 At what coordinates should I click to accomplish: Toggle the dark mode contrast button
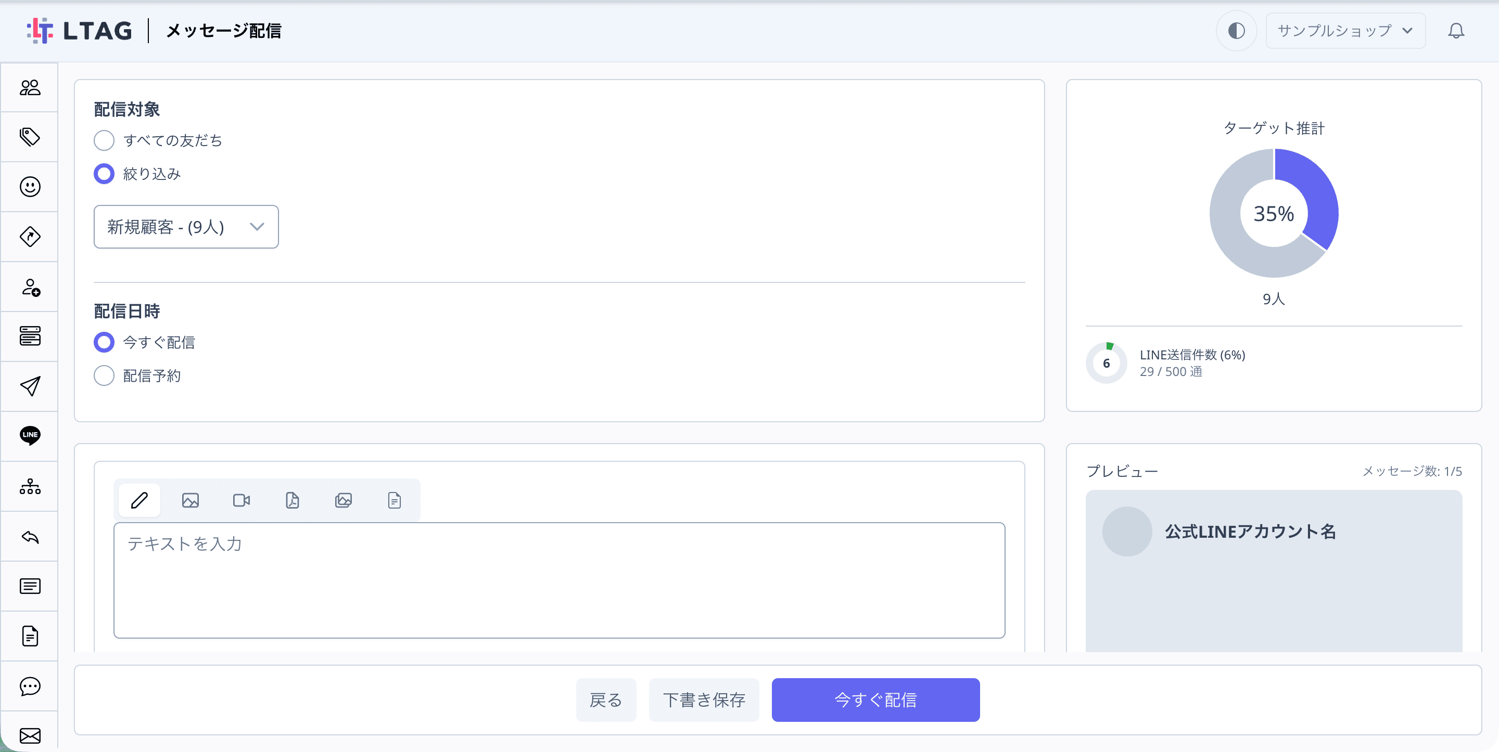pyautogui.click(x=1236, y=31)
